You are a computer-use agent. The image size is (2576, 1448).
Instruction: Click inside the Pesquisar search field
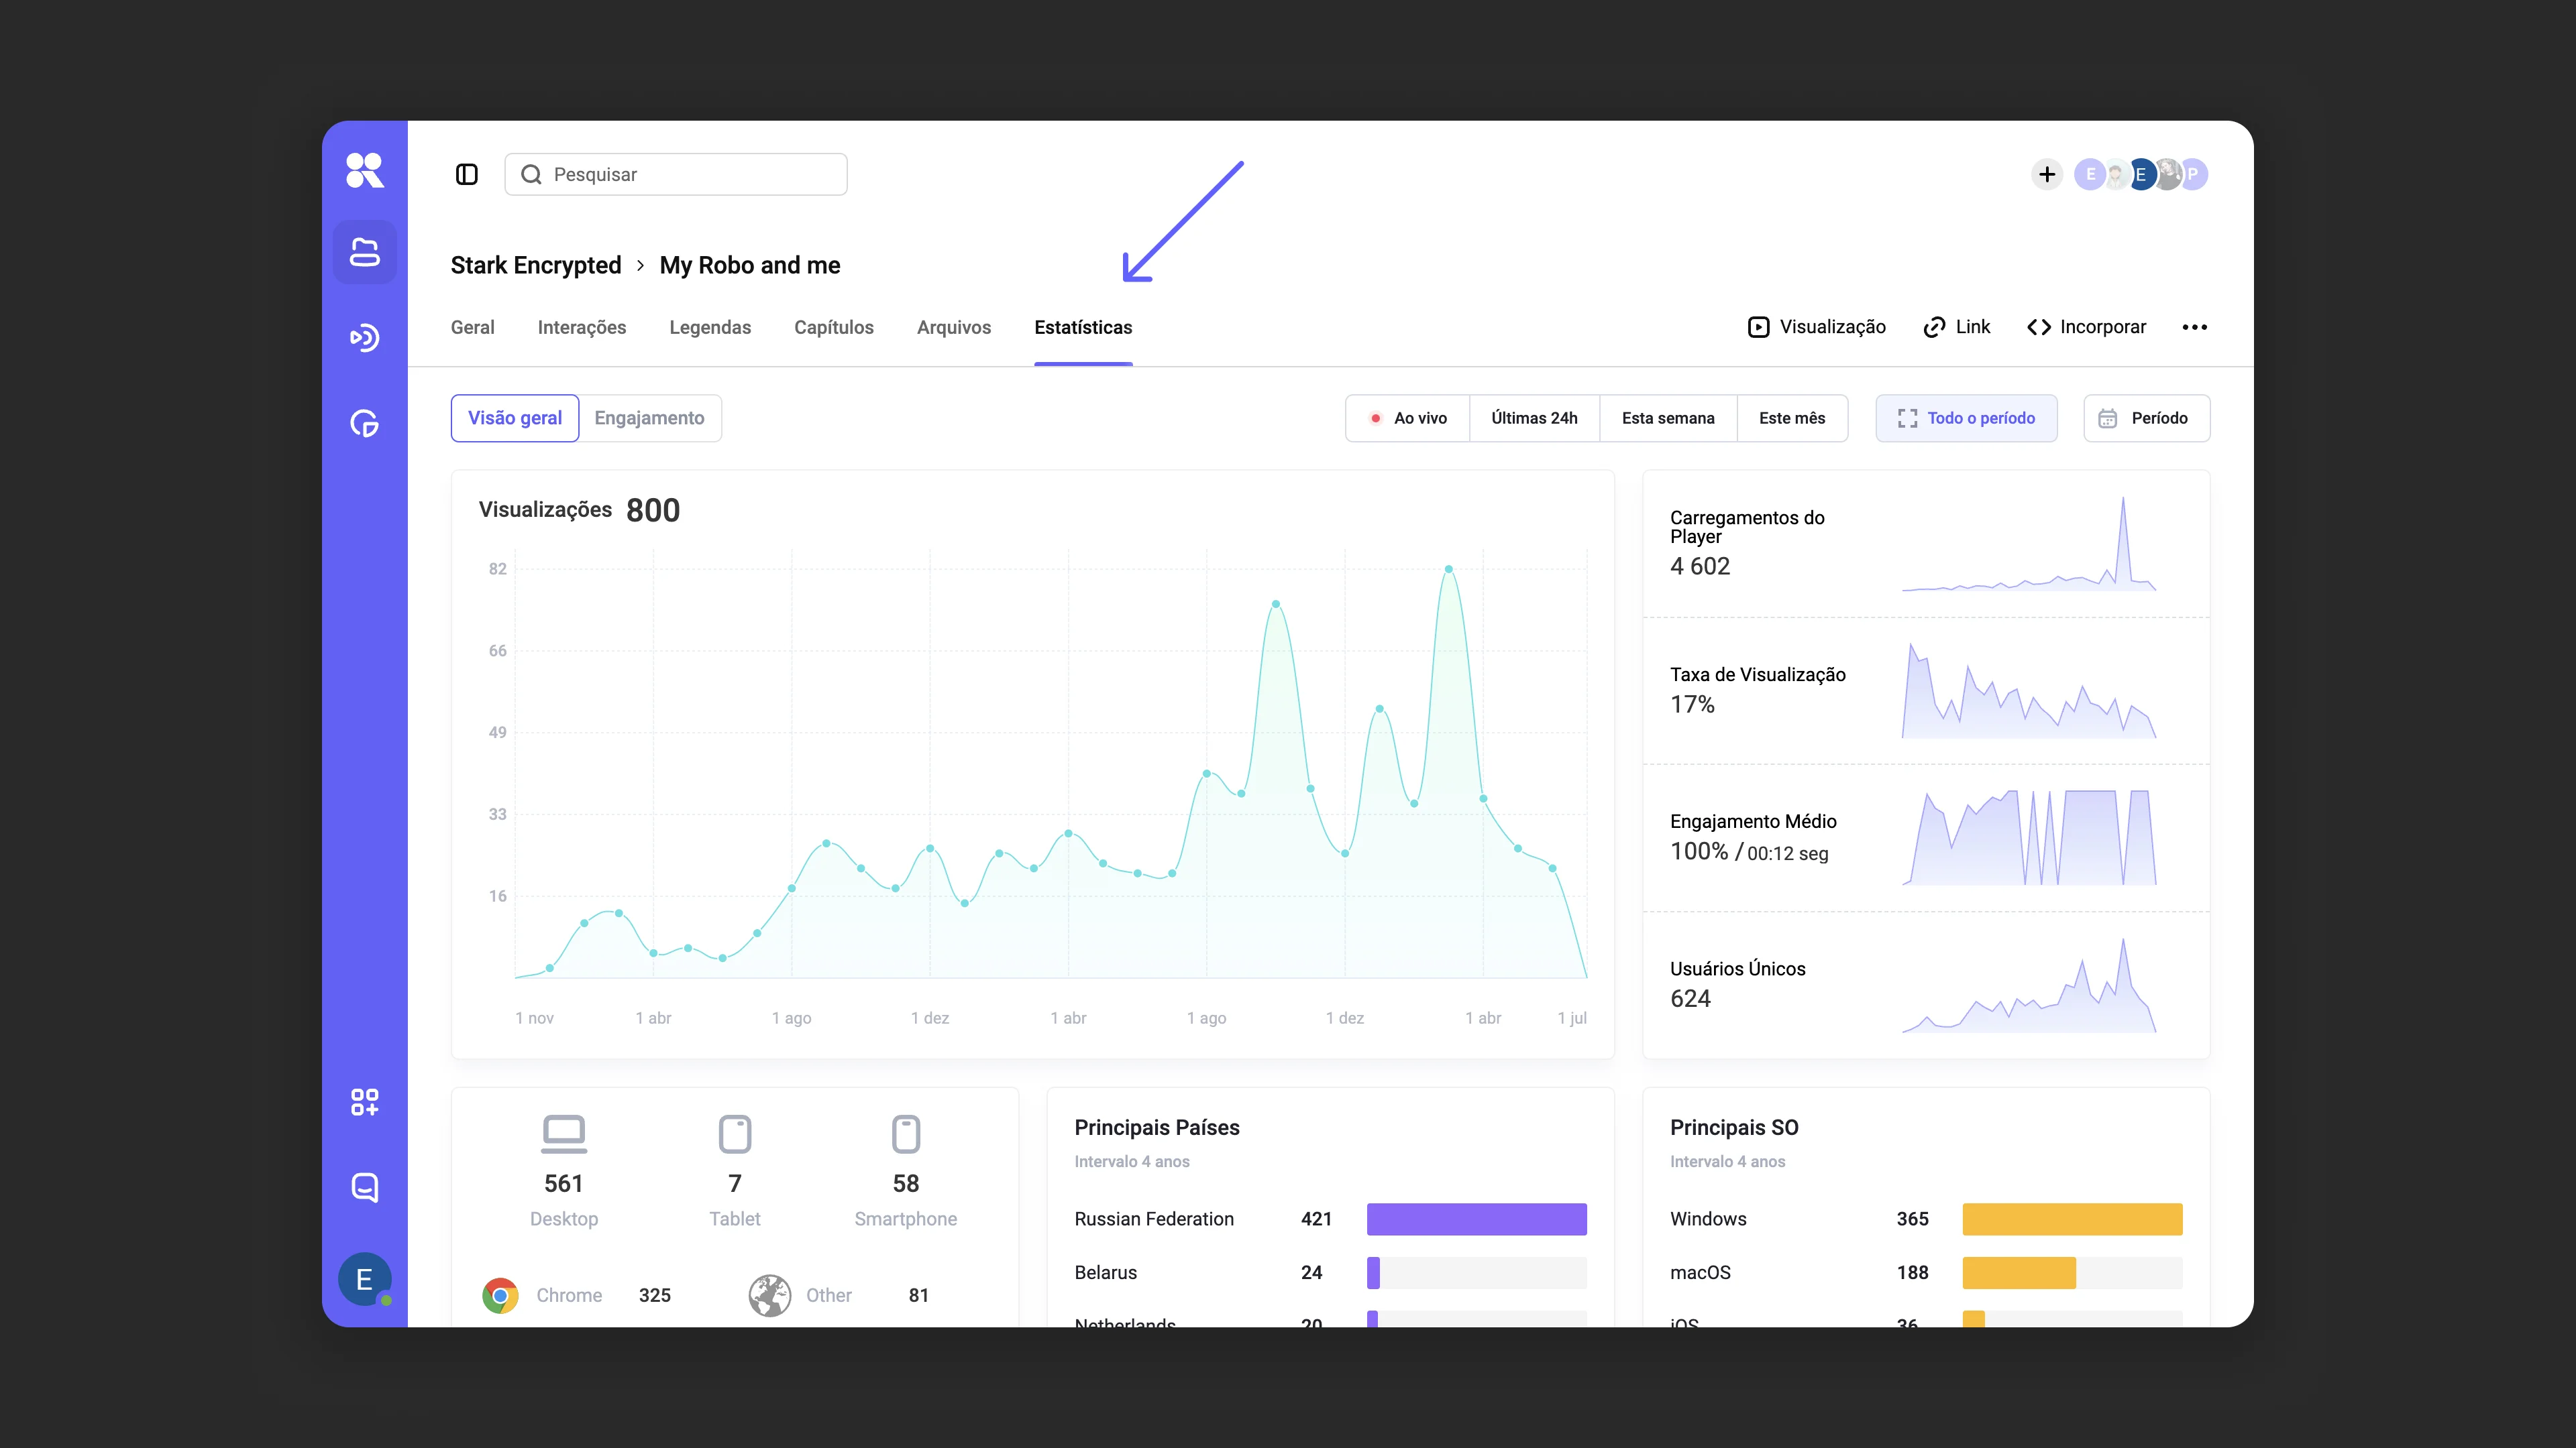click(x=676, y=175)
